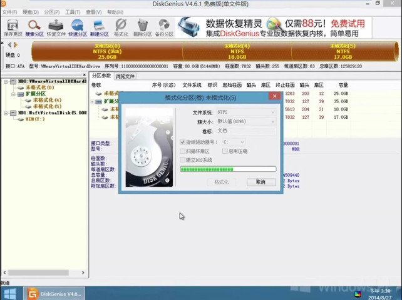Click left panel scroll right arrow
This screenshot has height=300, width=402.
point(83,272)
